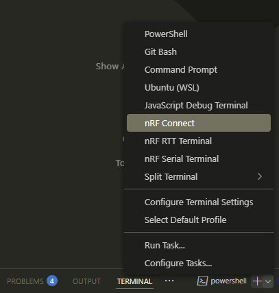Choose Select Default Profile

click(x=199, y=220)
